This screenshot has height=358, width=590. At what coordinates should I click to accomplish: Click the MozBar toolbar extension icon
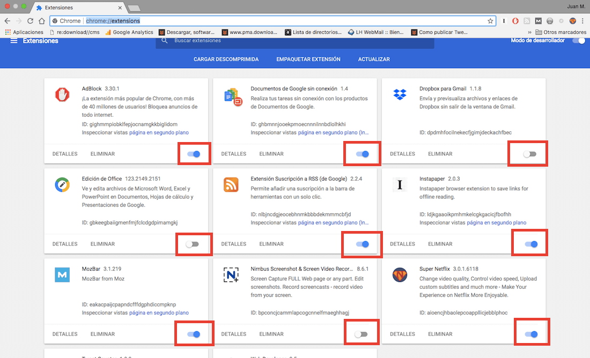tap(539, 21)
